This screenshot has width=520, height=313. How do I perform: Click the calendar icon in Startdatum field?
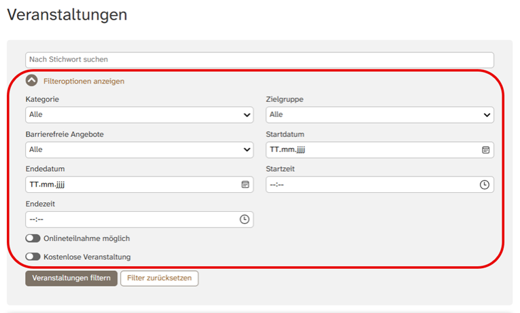(485, 149)
